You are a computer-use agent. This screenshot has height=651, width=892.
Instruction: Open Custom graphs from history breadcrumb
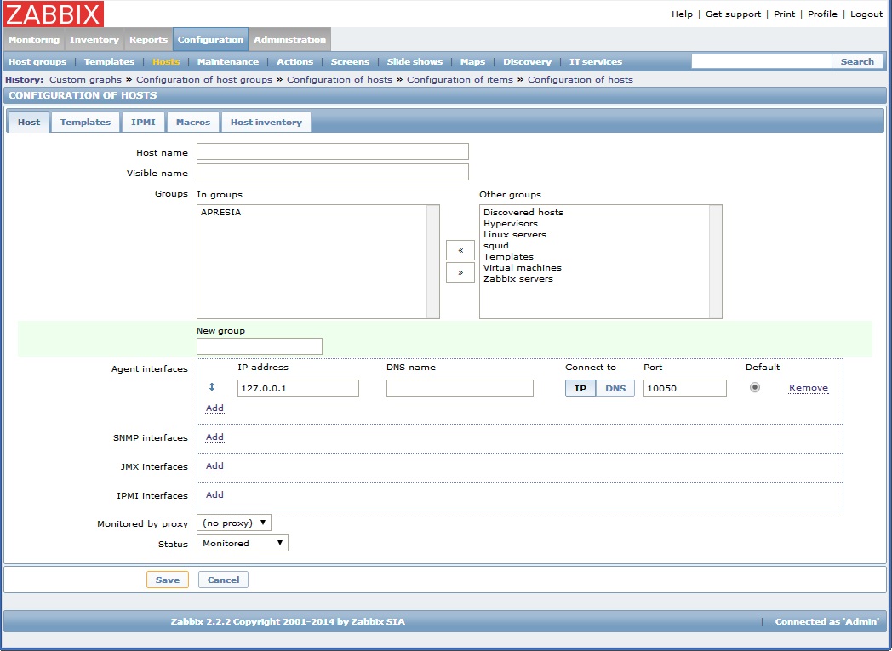pyautogui.click(x=84, y=78)
